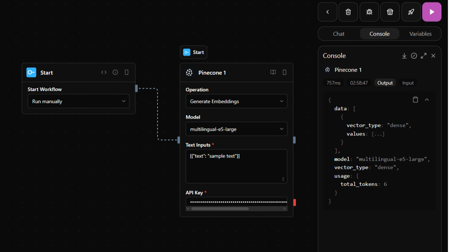This screenshot has width=449, height=252.
Task: Select the Output view in the console
Action: (385, 83)
